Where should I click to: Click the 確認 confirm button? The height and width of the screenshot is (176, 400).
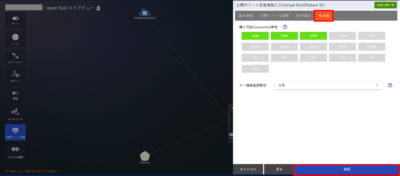[x=347, y=169]
